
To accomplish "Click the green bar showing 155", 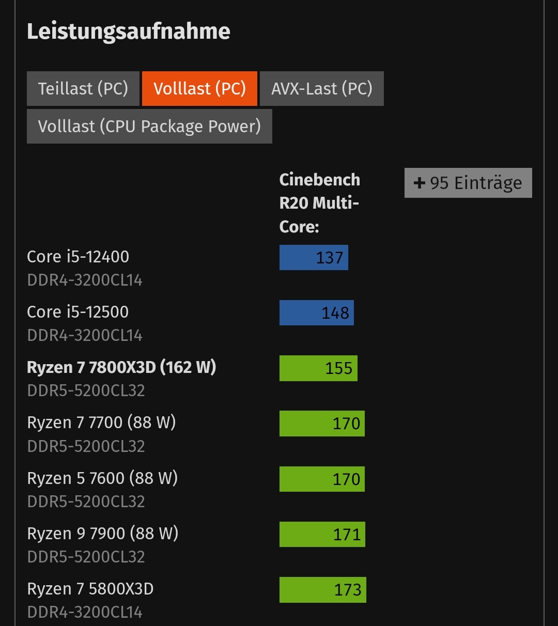I will (x=318, y=368).
